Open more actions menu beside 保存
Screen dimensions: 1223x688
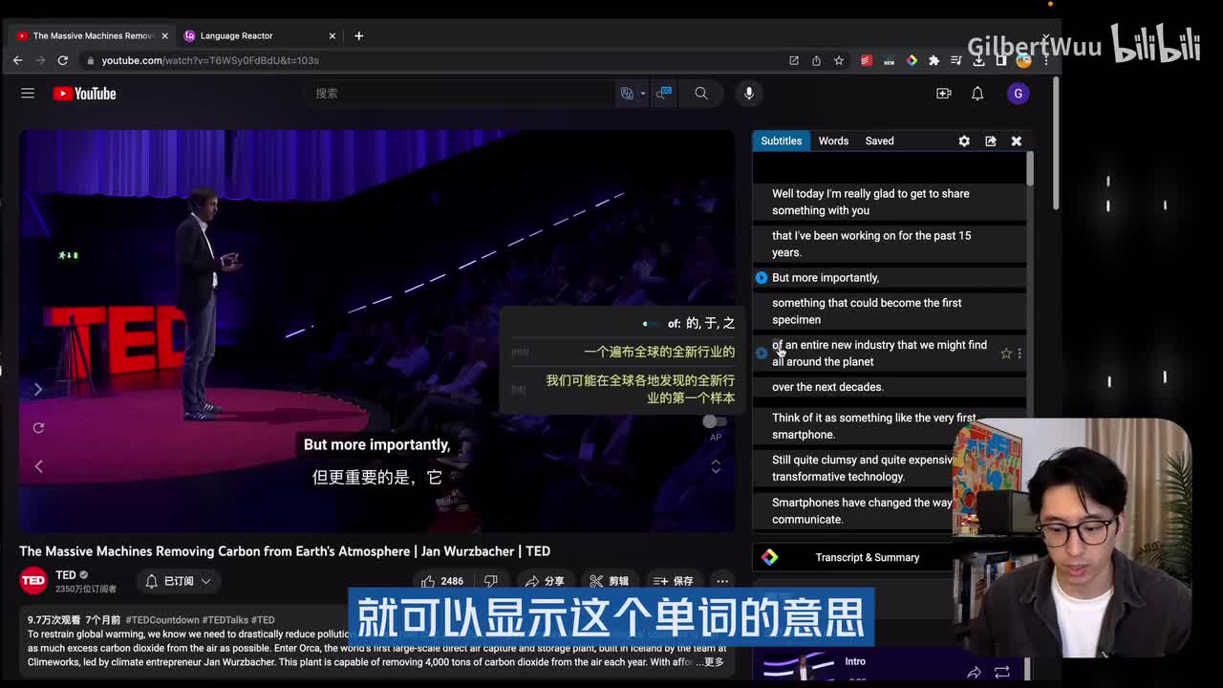[722, 581]
